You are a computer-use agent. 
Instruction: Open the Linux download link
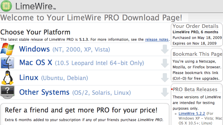(x=29, y=78)
